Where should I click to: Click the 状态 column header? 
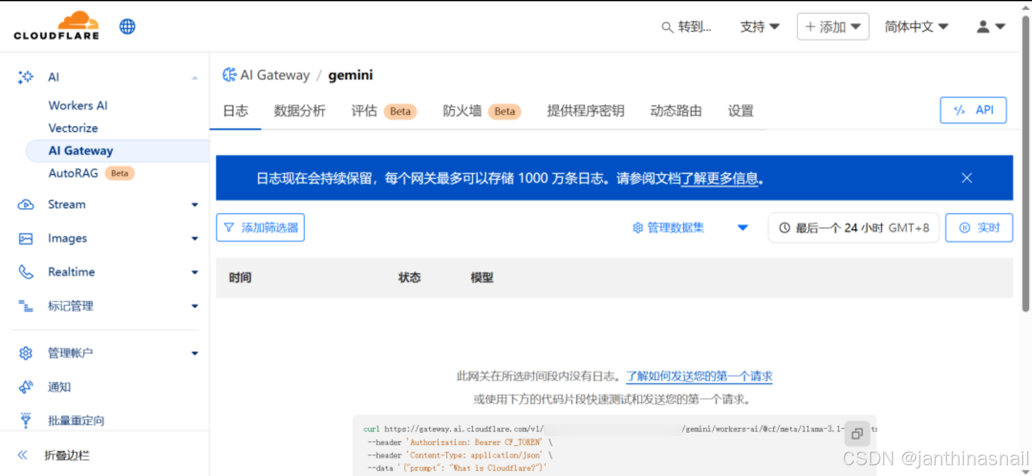[x=410, y=277]
